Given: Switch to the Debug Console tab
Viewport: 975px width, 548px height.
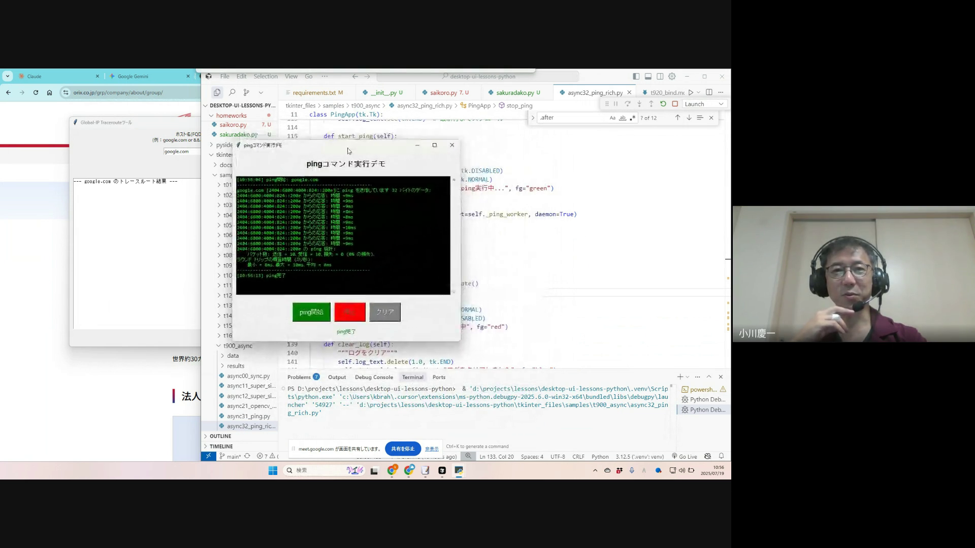Looking at the screenshot, I should (374, 377).
